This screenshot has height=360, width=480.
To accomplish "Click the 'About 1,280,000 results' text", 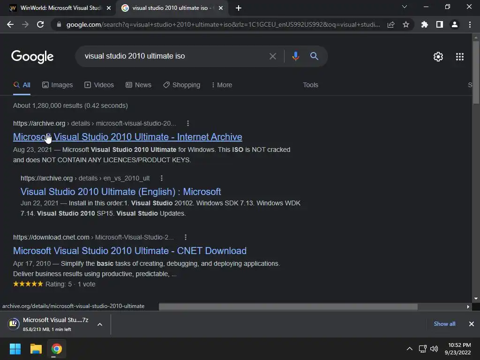I will (x=70, y=105).
